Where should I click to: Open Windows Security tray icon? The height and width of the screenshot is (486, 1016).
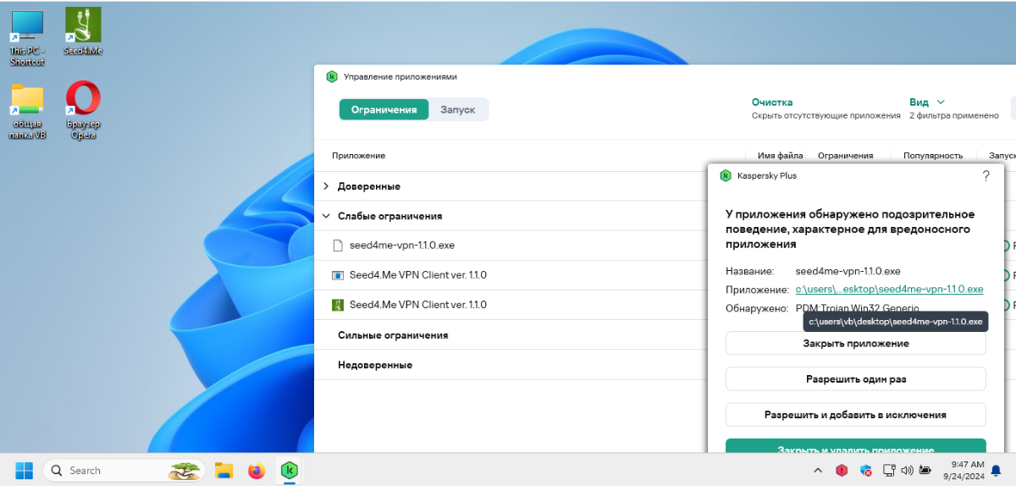(x=866, y=471)
